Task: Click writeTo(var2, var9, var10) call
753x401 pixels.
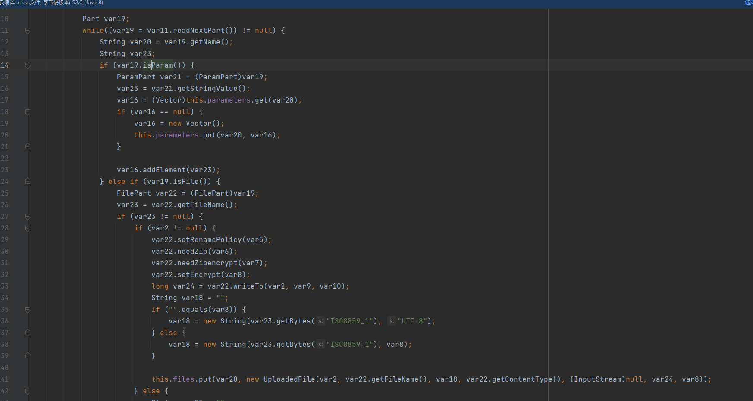Action: [x=289, y=286]
